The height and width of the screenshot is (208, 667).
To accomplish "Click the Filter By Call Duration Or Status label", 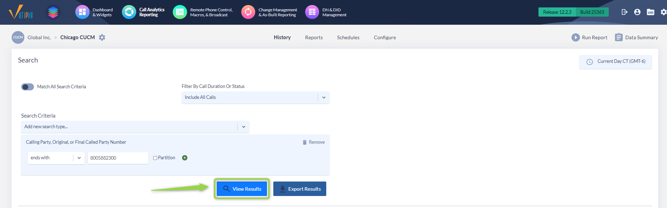I will (x=213, y=86).
